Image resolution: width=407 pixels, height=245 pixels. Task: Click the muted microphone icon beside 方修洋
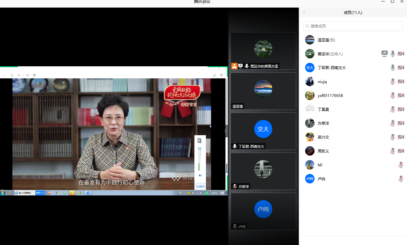(392, 123)
